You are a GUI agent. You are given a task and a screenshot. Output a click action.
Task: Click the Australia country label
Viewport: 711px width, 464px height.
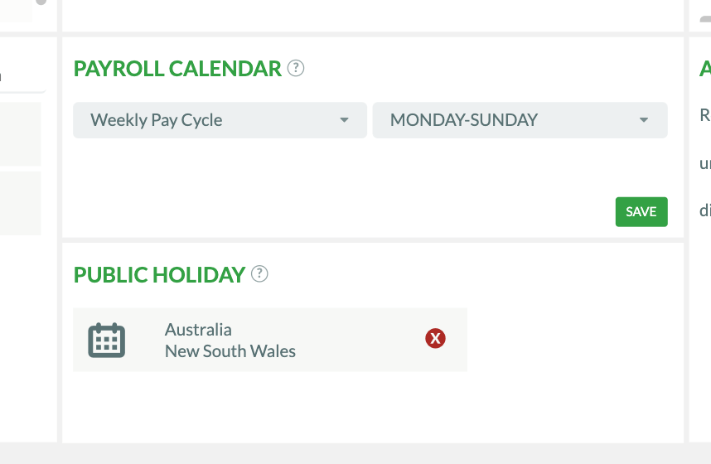click(198, 330)
